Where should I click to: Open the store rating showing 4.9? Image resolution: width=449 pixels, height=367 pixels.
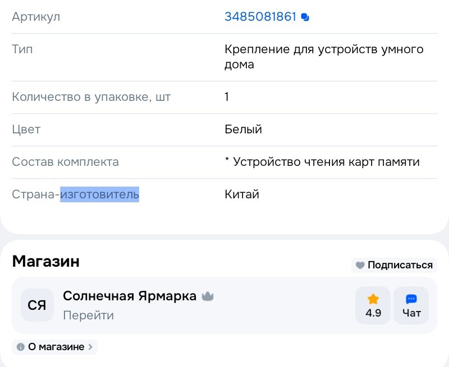[373, 305]
